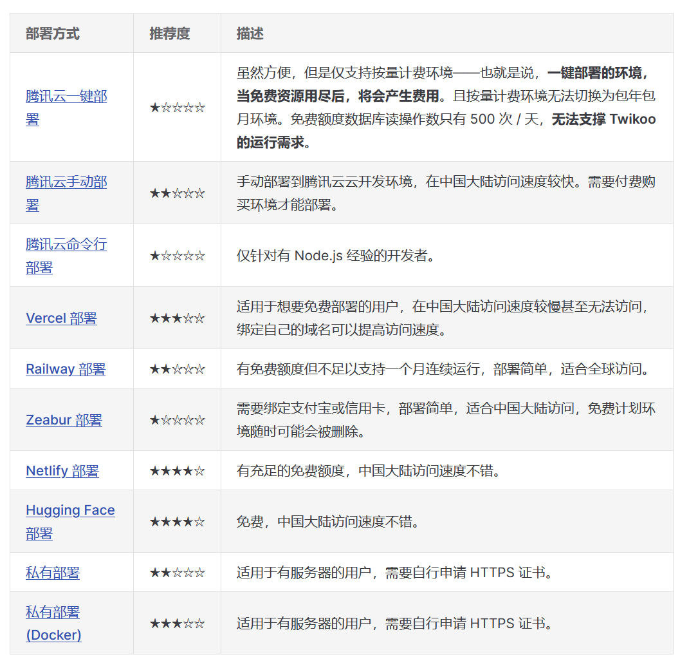The height and width of the screenshot is (659, 680).
Task: Go to the Zeabur 部署 link
Action: (64, 420)
